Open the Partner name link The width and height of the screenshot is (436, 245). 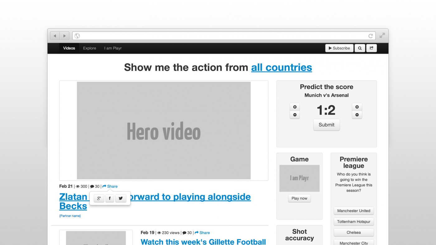coord(70,216)
